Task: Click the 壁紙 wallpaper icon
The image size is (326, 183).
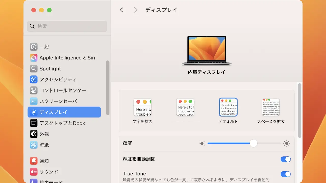Action: point(34,145)
